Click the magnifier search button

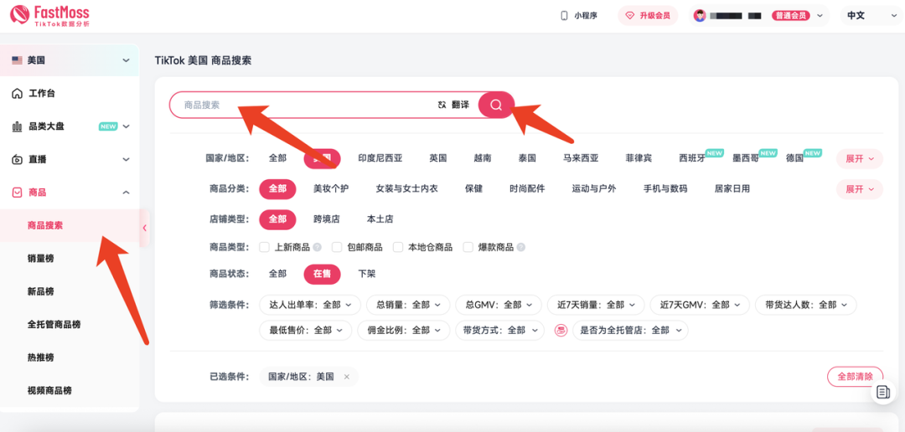pos(496,105)
